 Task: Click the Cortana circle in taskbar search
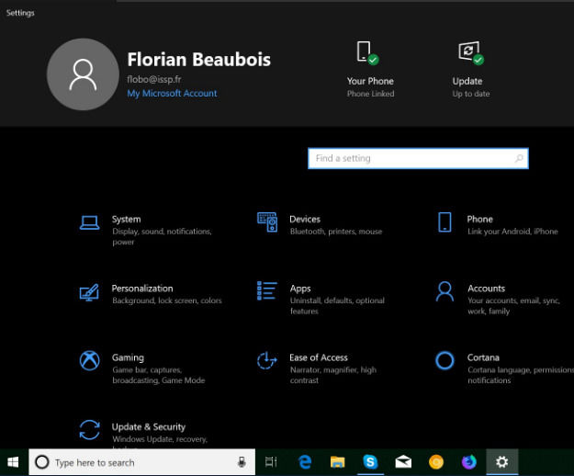tap(42, 462)
